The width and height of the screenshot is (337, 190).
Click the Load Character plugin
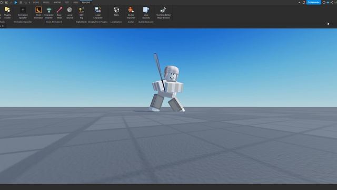[x=98, y=13]
